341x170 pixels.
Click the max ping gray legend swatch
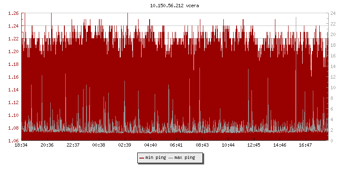171,158
